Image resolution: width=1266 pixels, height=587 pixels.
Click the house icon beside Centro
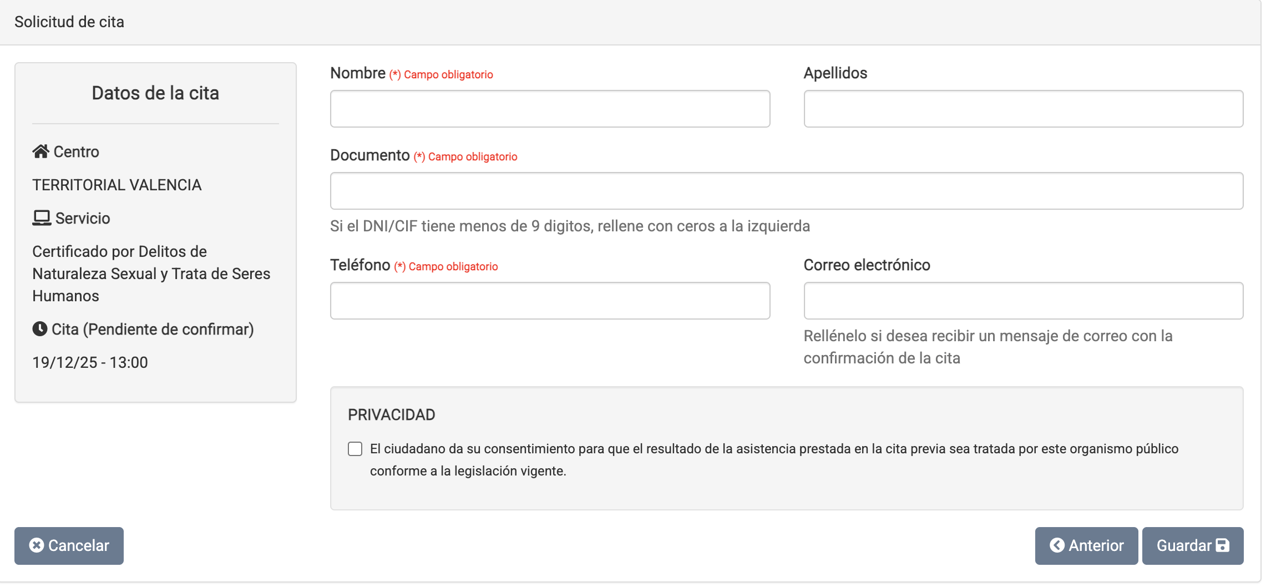[x=40, y=151]
